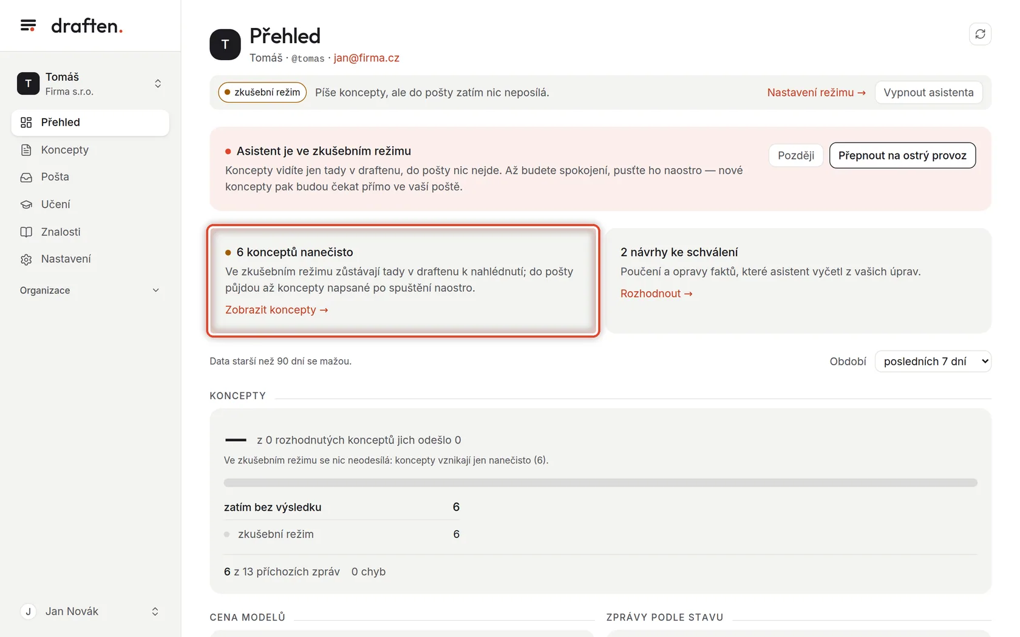Collapse the Organizace section
The height and width of the screenshot is (637, 1020).
click(90, 291)
